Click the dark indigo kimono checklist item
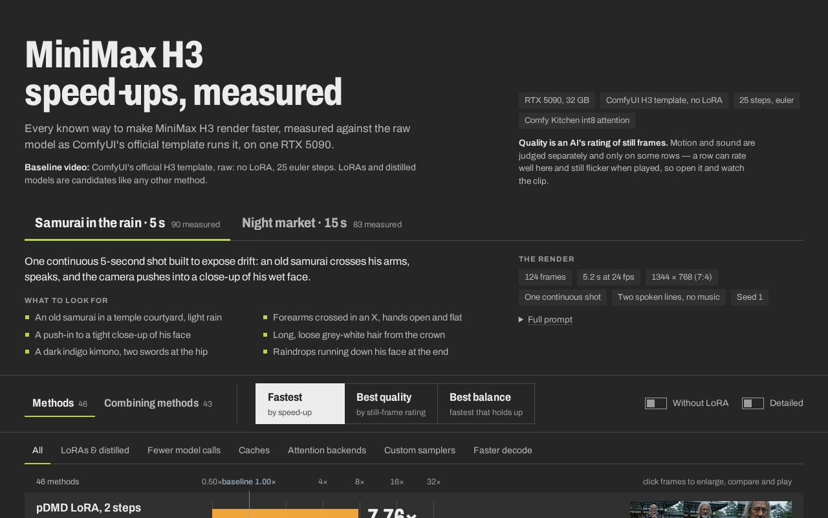The image size is (828, 518). click(x=121, y=352)
